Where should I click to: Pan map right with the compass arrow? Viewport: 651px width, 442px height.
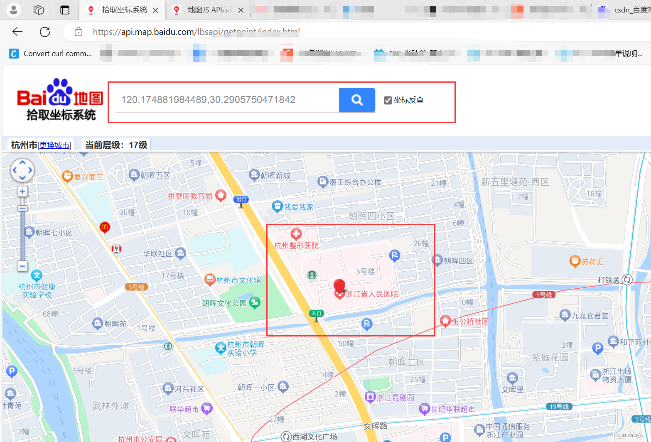[30, 170]
